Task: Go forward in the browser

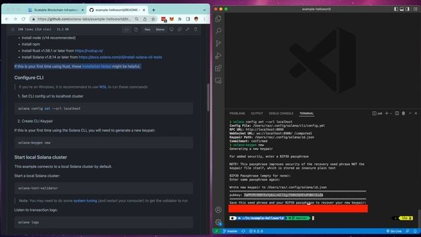Action: pos(15,19)
